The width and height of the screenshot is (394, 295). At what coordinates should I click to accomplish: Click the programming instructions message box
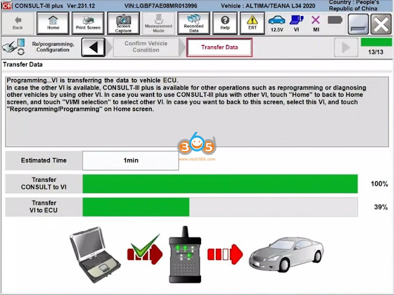[x=197, y=112]
